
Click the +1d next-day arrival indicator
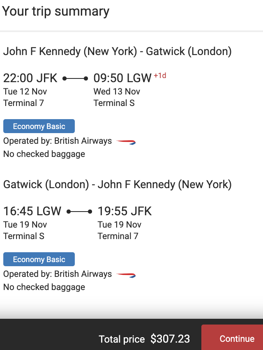click(x=160, y=76)
